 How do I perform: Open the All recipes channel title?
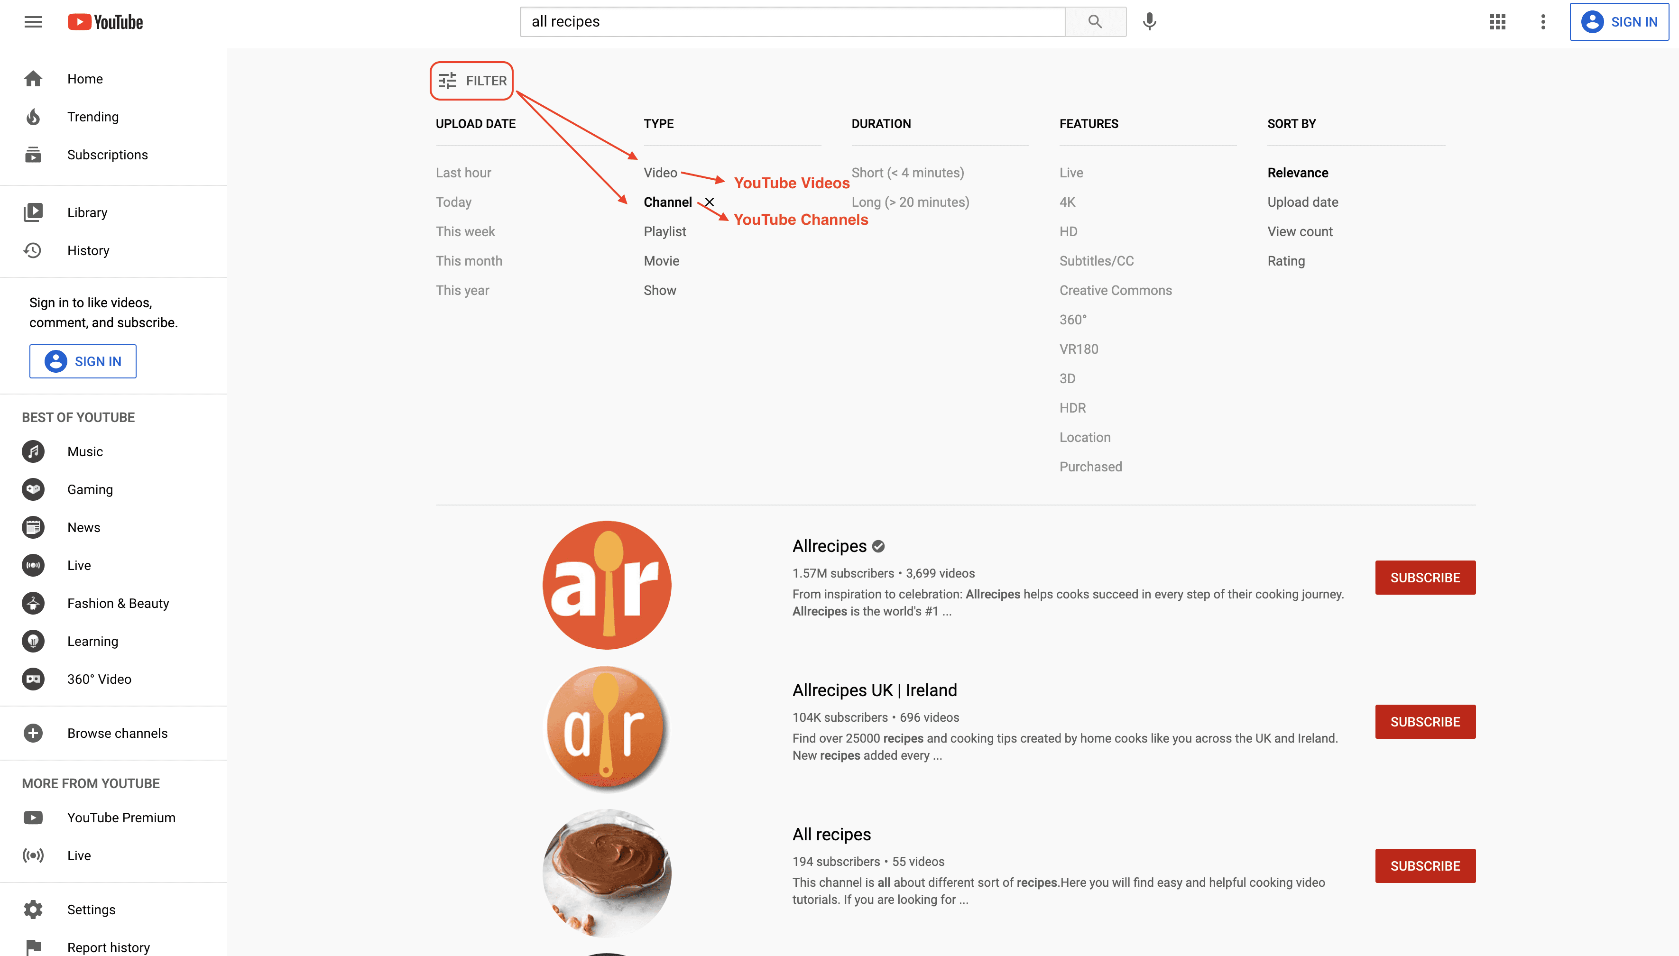click(x=831, y=835)
